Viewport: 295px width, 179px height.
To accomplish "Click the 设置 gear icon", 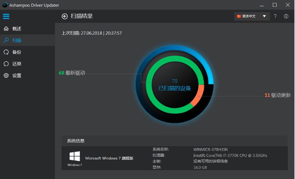I will [x=6, y=76].
